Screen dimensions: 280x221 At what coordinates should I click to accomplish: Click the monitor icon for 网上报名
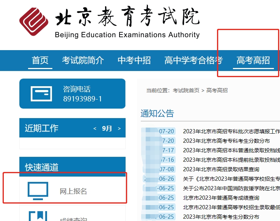(x=38, y=191)
